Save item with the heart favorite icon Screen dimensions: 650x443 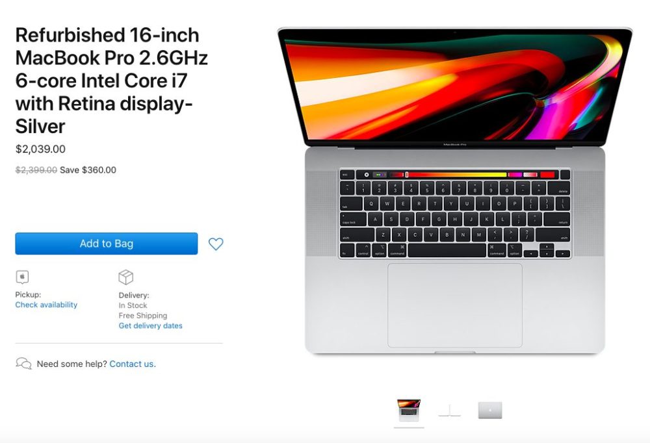point(216,244)
